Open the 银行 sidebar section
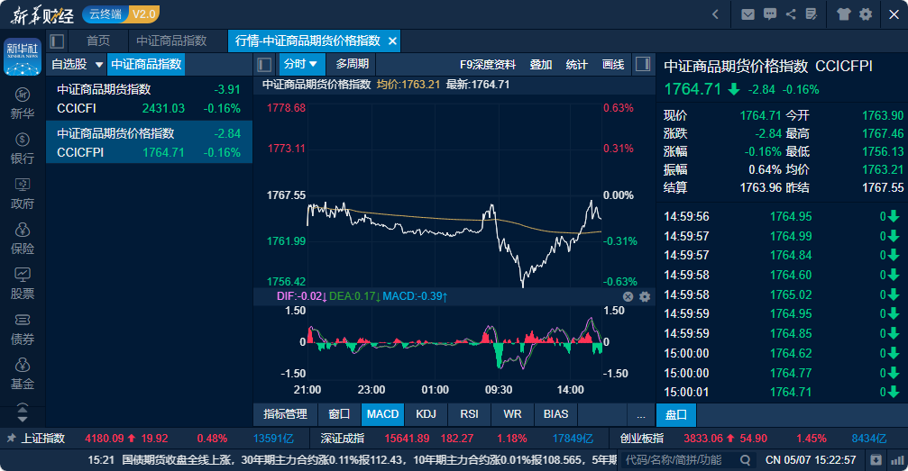Viewport: 908px width, 471px height. point(22,149)
